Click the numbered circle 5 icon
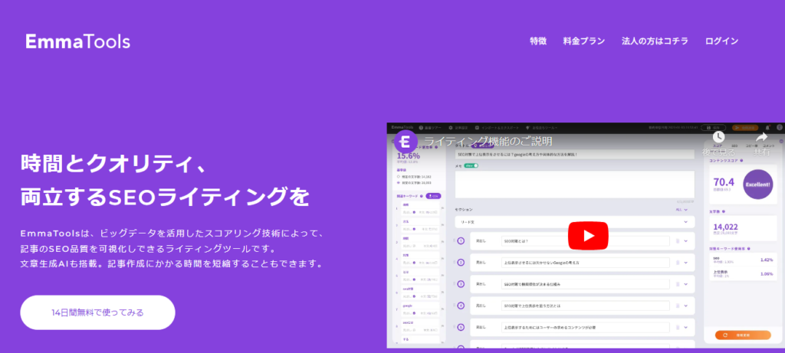This screenshot has width=785, height=353. click(461, 328)
